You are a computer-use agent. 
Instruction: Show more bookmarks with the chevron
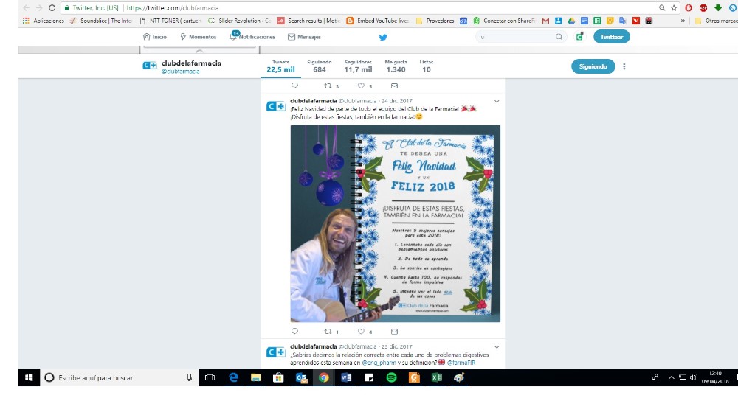683,21
